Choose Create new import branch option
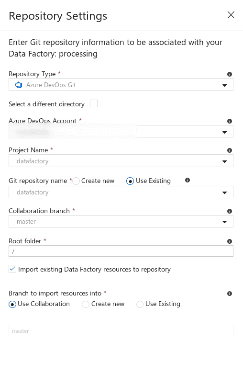Viewport: 243px width, 375px height. click(x=86, y=304)
